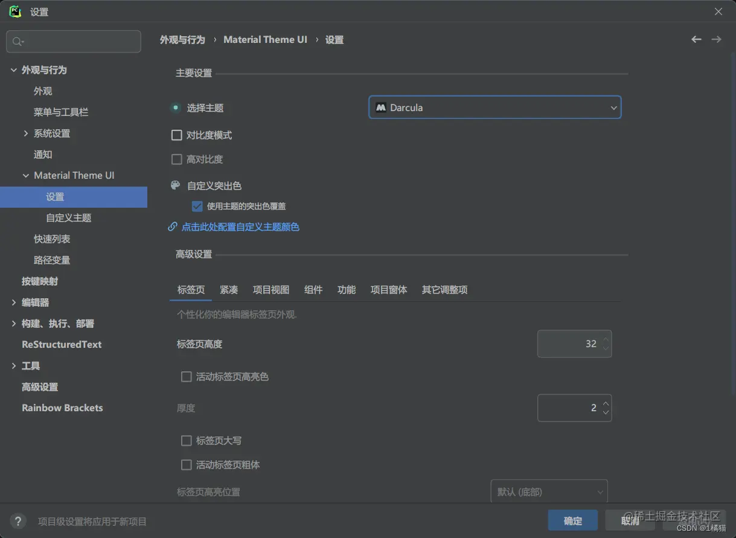
Task: Go forward with the right arrow icon
Action: (716, 39)
